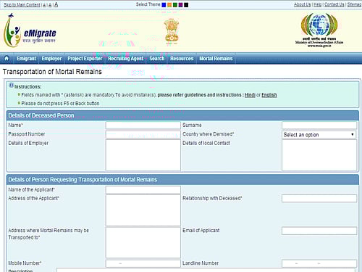Click the transport destination address text area
Viewport: 362px width, 272px height.
(143, 242)
